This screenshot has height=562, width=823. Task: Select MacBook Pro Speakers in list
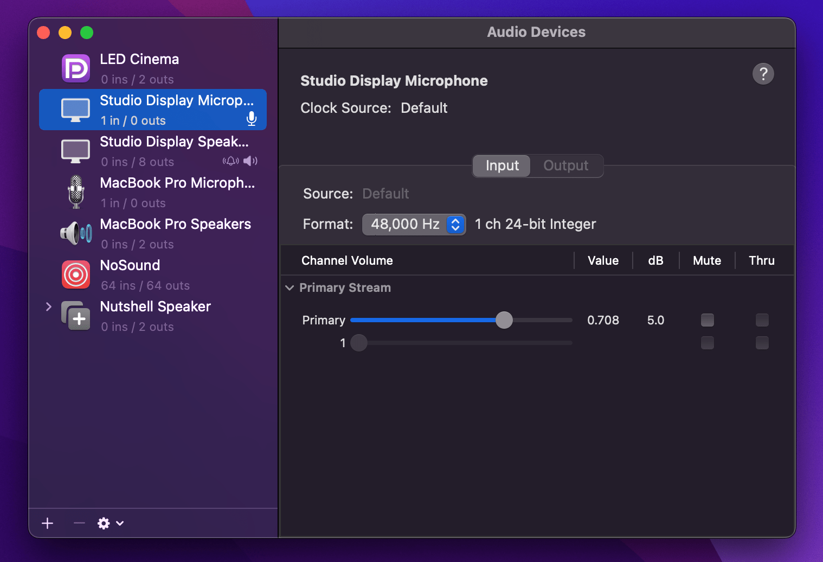click(153, 233)
